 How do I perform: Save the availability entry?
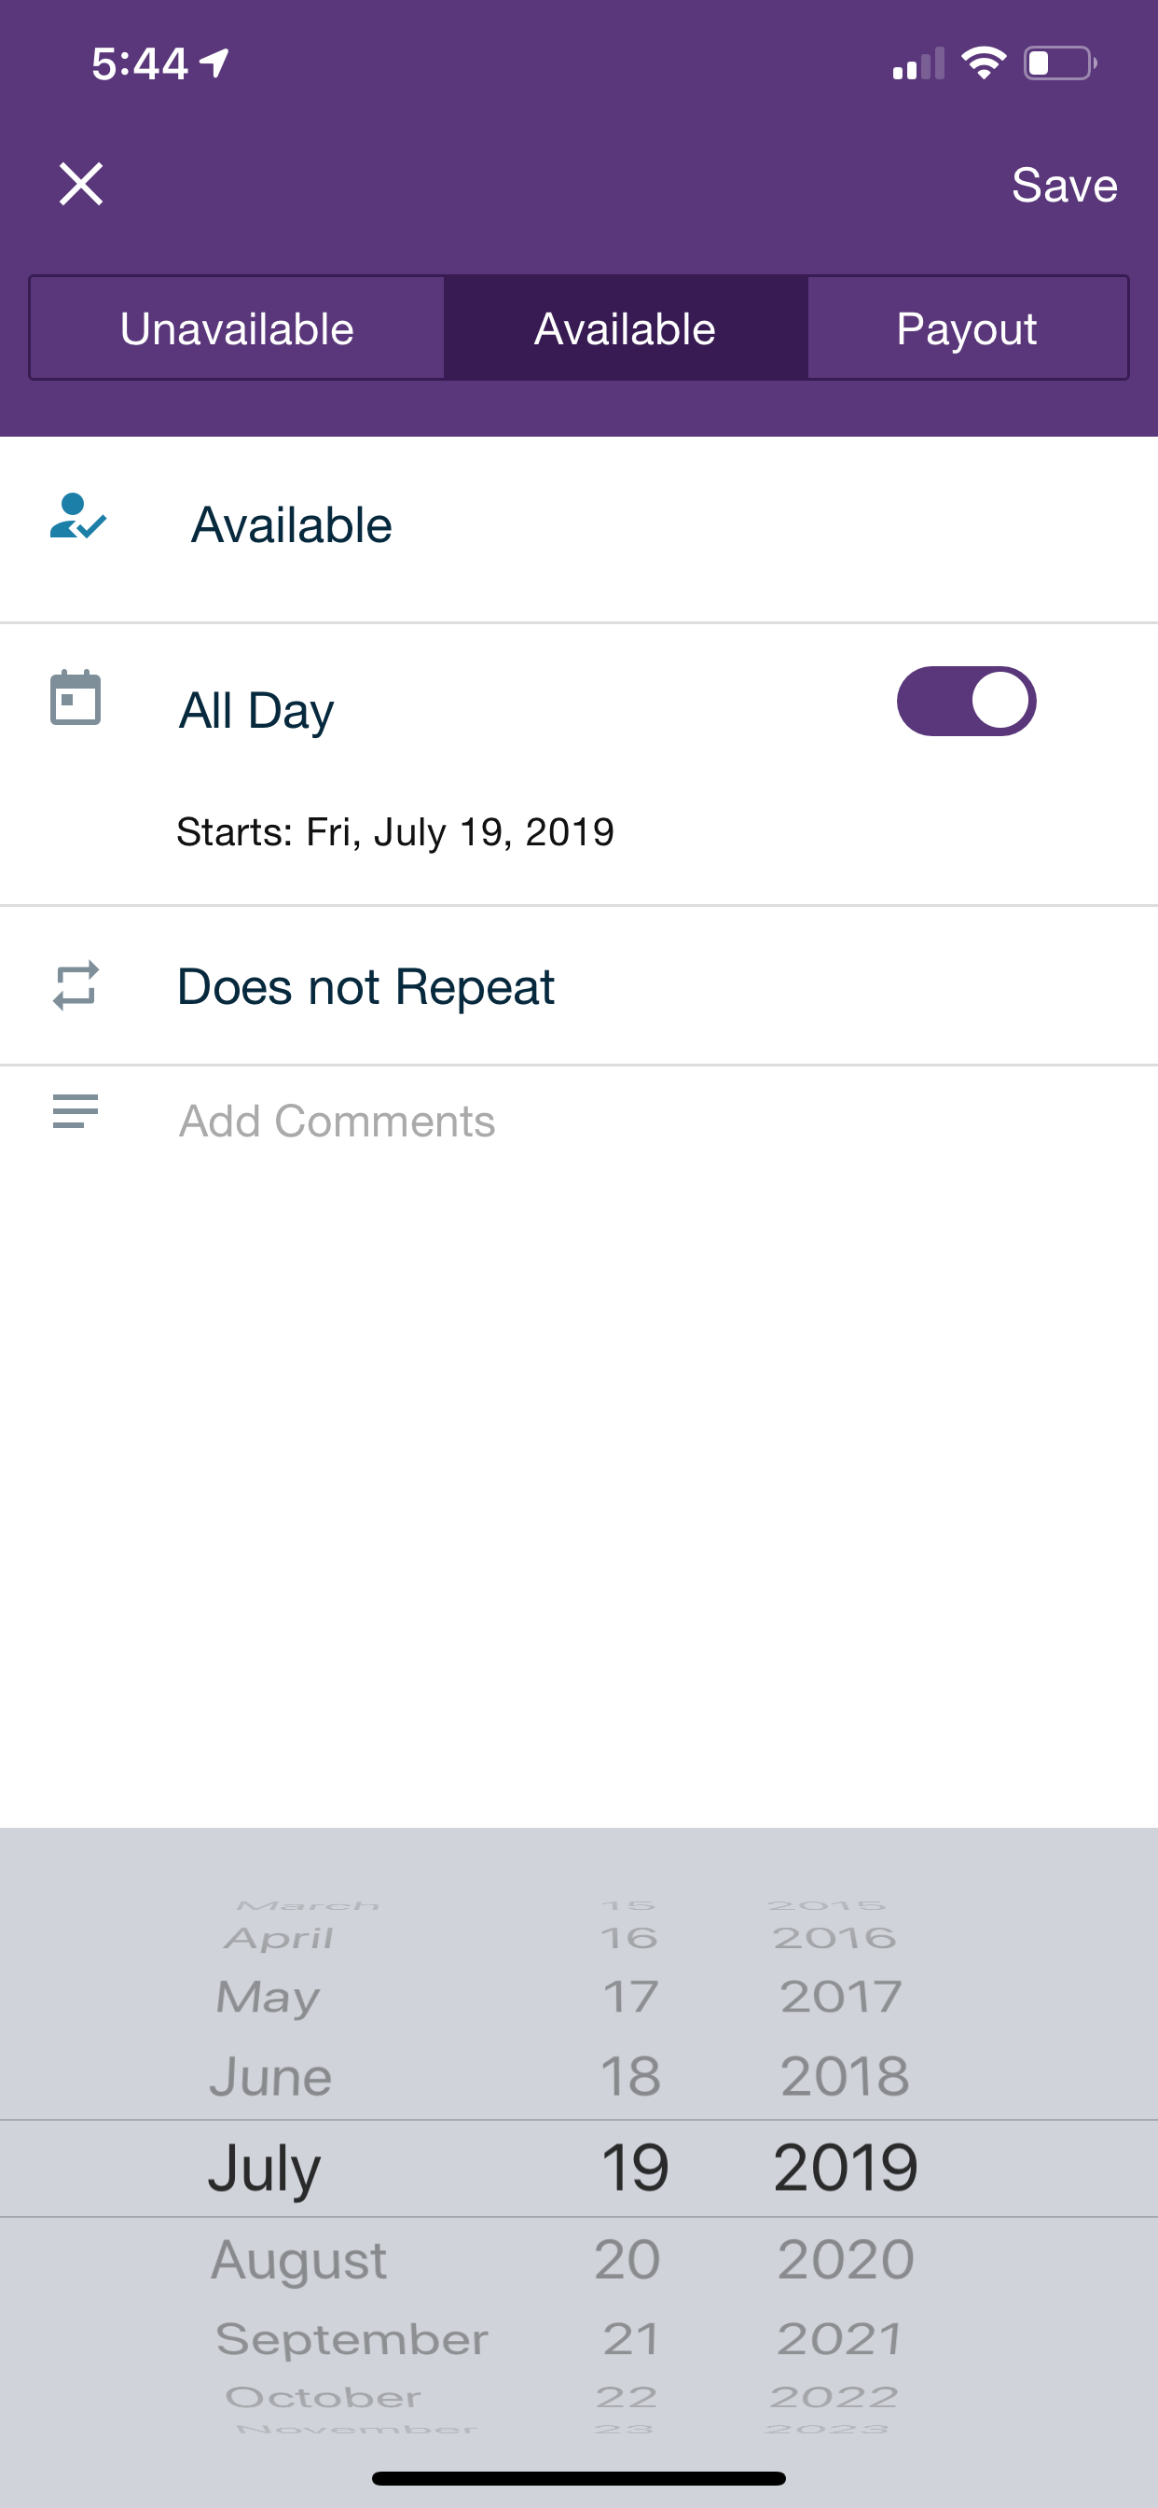click(1065, 185)
